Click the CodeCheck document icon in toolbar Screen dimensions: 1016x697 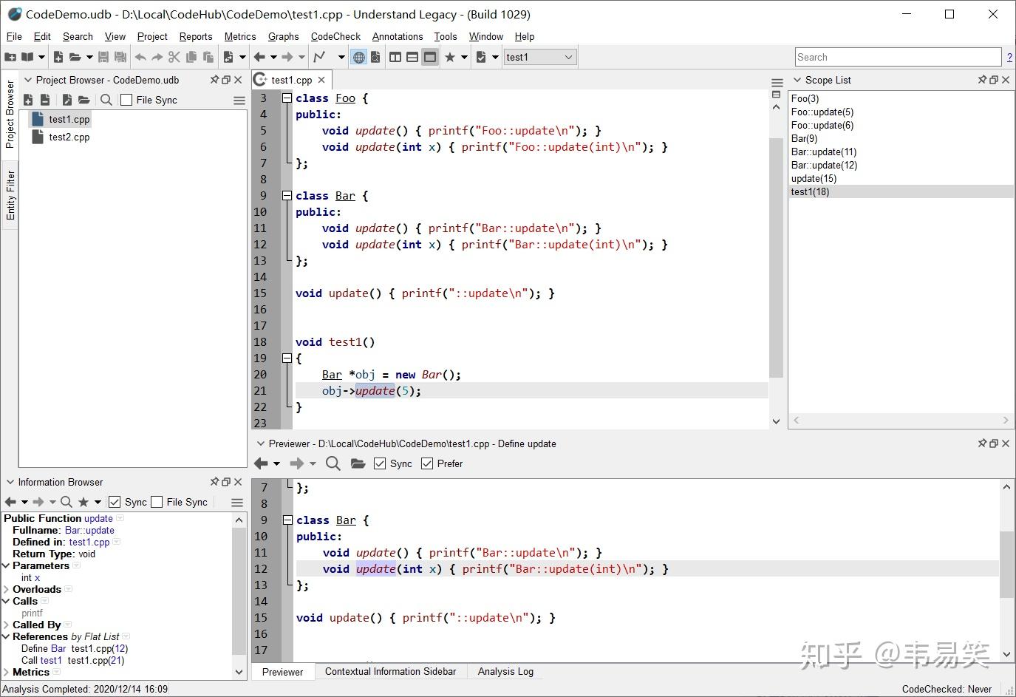coord(481,57)
